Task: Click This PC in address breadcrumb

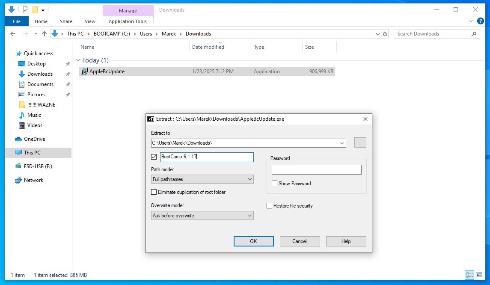Action: click(x=75, y=34)
